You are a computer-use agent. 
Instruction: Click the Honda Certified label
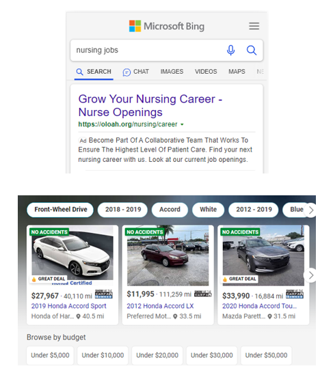click(72, 283)
